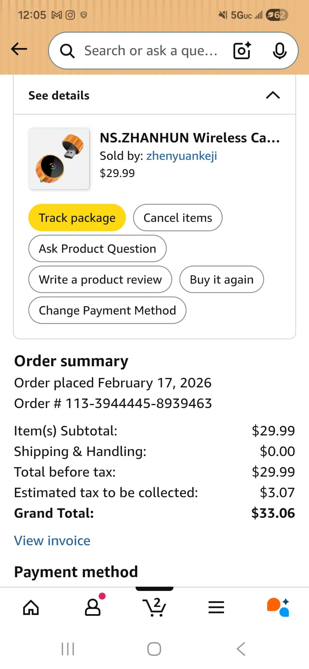Click the Track package button
Viewport: 309px width, 669px height.
coord(77,218)
